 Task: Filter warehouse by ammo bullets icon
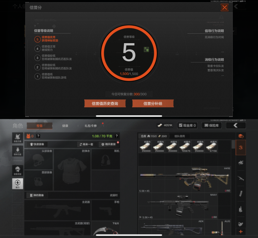241,209
